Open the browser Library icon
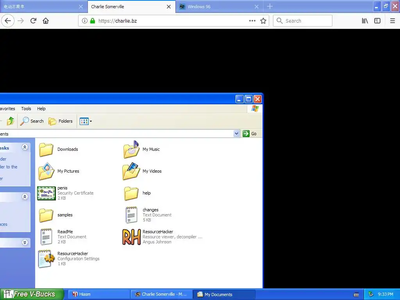Image resolution: width=400 pixels, height=300 pixels. pos(365,21)
